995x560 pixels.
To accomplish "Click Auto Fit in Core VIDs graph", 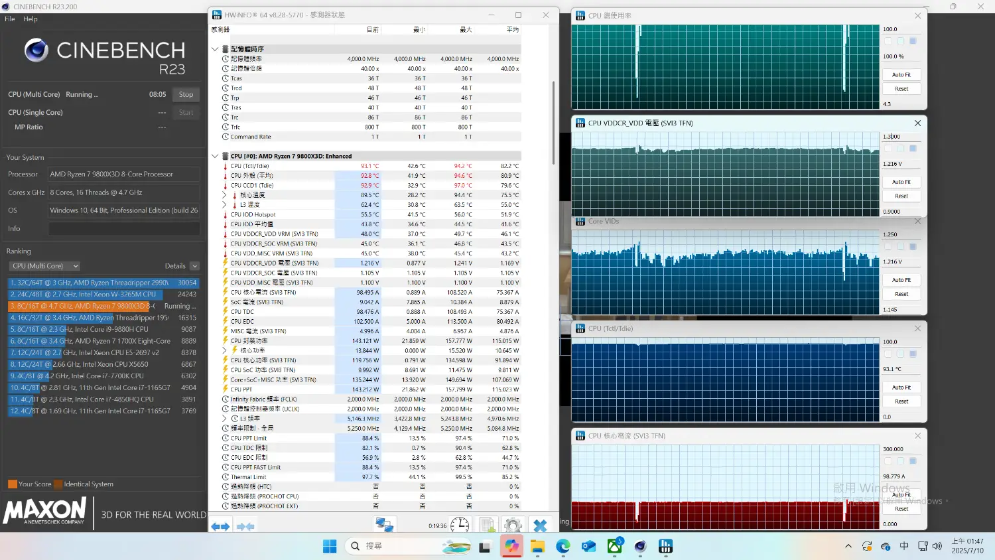I will [x=901, y=280].
